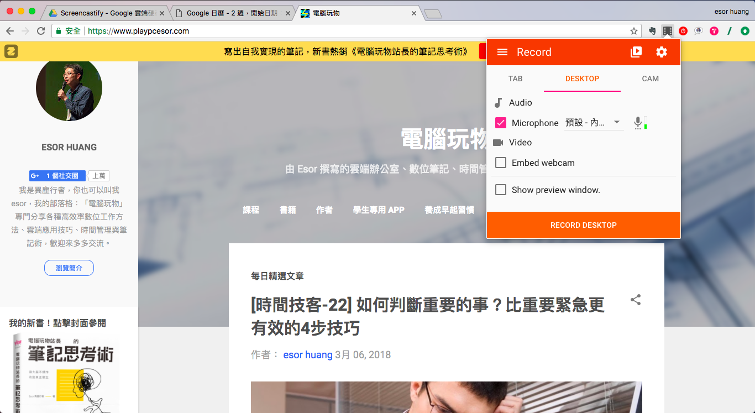Image resolution: width=755 pixels, height=413 pixels.
Task: Click the 瀏覽簡介 button
Action: tap(69, 268)
